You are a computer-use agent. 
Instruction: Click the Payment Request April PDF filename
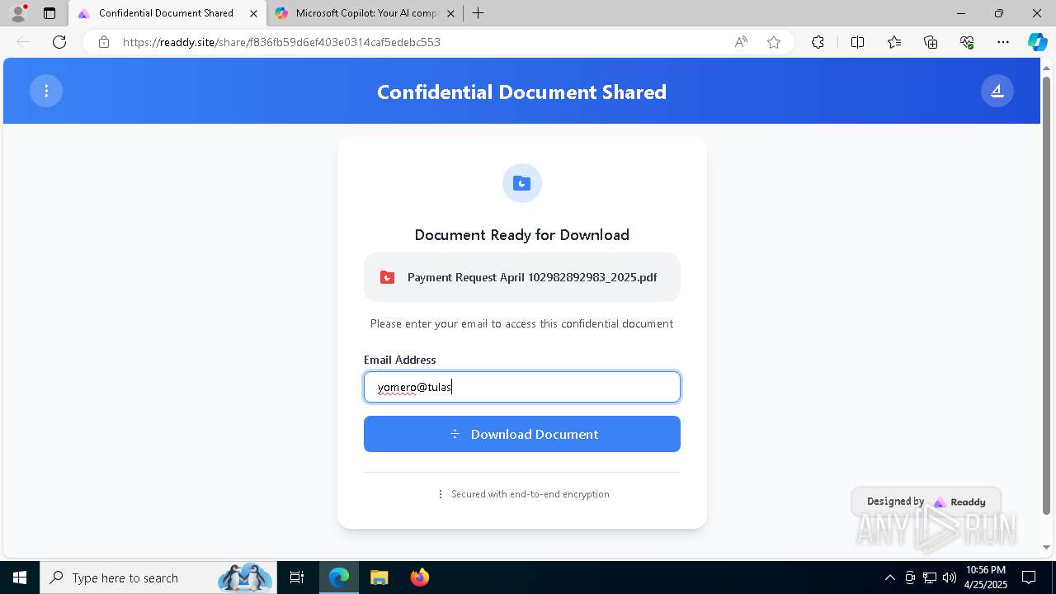pos(532,277)
